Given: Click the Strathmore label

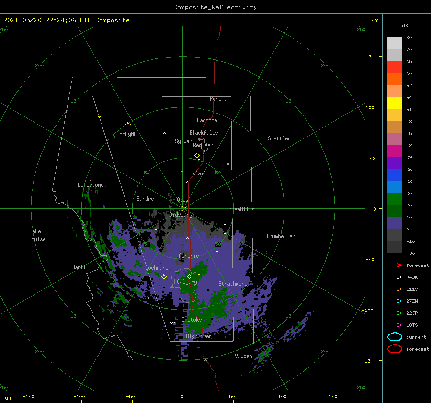Looking at the screenshot, I should pyautogui.click(x=233, y=284).
